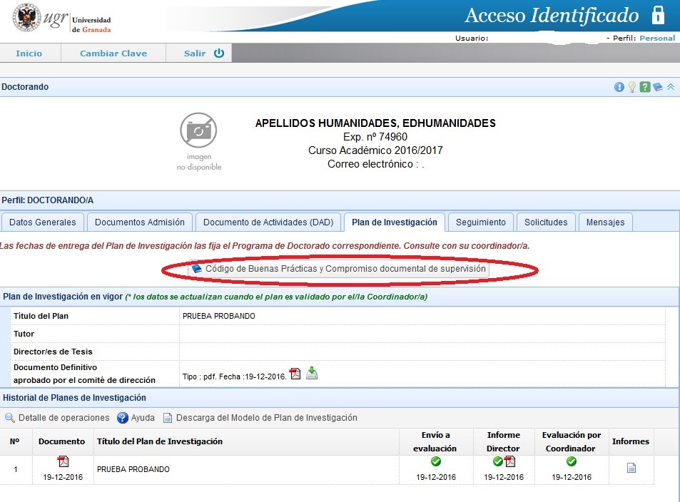Click the blue exclamation info icon

[619, 87]
